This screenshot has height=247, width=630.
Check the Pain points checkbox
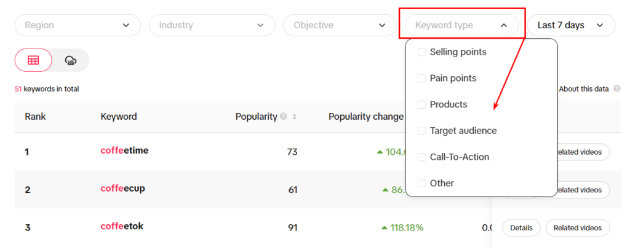coord(422,78)
